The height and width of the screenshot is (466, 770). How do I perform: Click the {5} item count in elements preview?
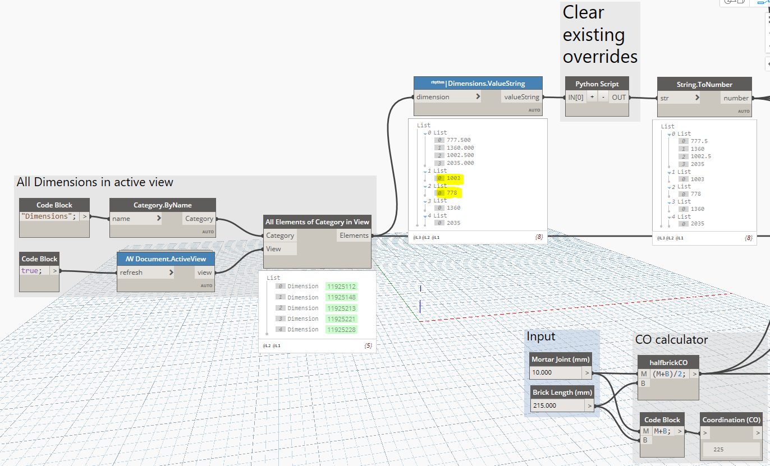click(x=368, y=345)
